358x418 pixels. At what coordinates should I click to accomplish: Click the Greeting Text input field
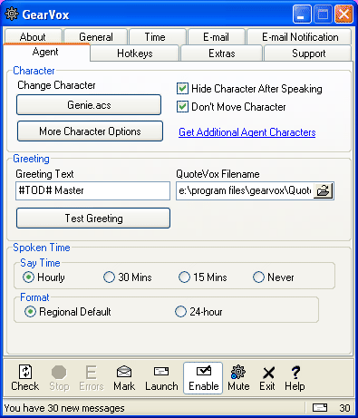click(x=92, y=190)
